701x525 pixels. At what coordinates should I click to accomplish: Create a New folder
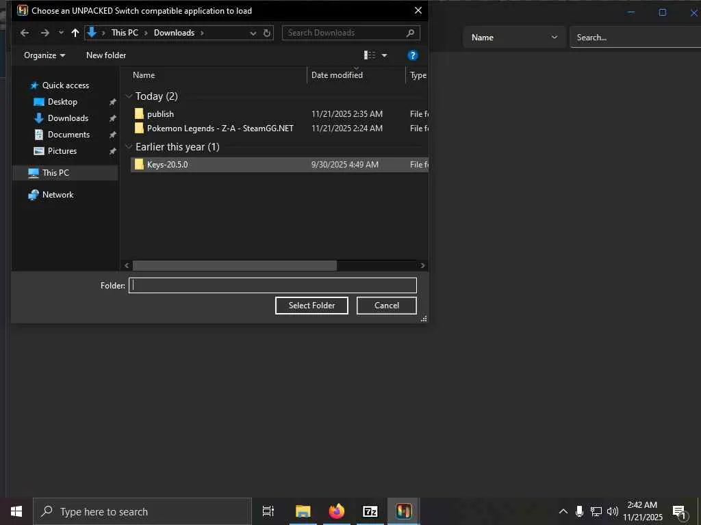pos(106,55)
